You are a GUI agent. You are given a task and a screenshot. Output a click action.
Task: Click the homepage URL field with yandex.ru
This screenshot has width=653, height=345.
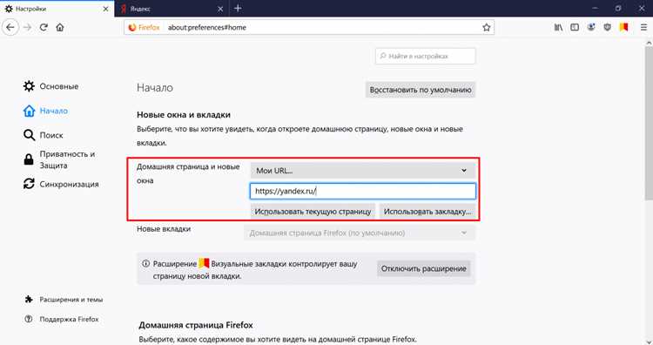point(363,191)
